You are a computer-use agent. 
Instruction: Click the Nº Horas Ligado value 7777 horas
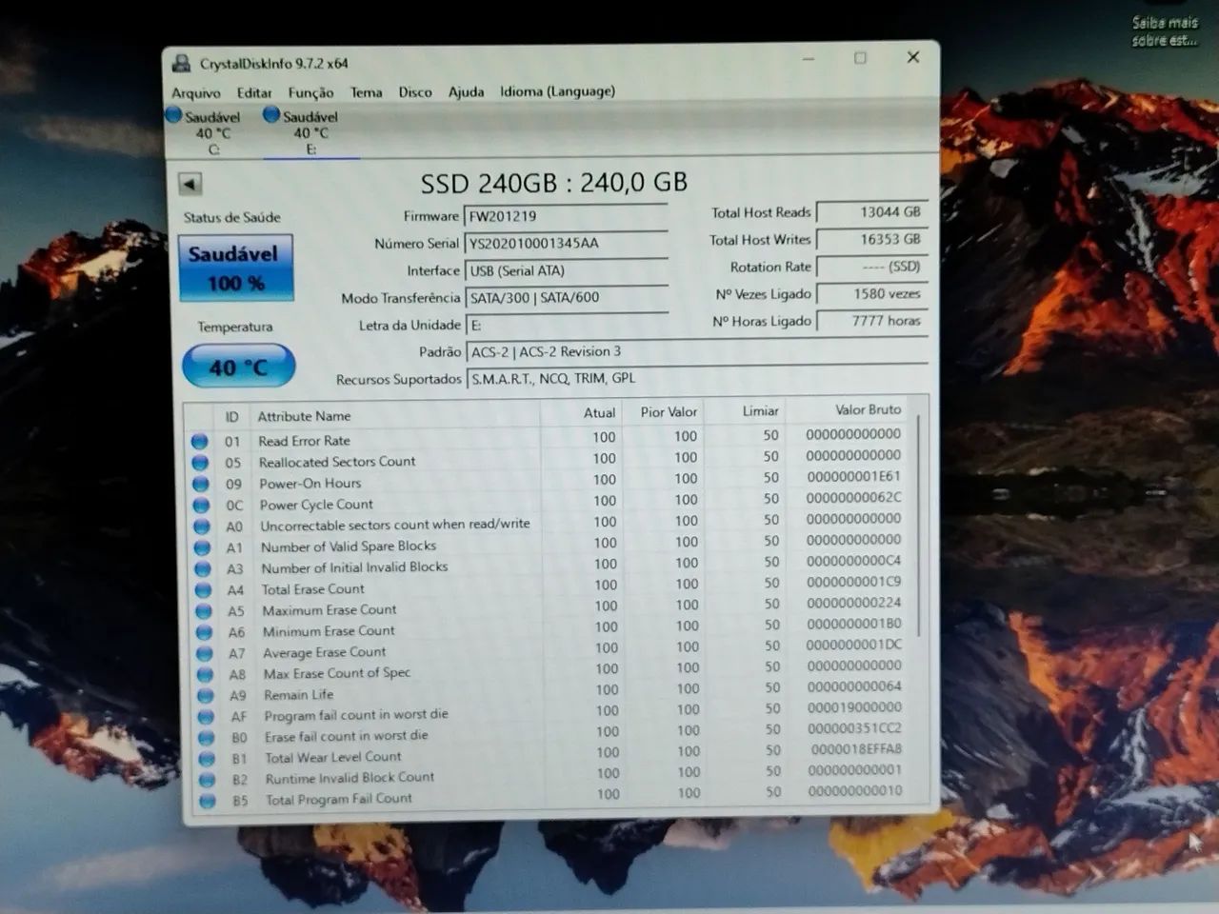tap(872, 321)
